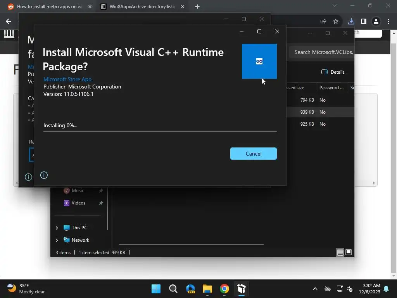Click the File Explorer horizontal scrollbar

[191, 245]
